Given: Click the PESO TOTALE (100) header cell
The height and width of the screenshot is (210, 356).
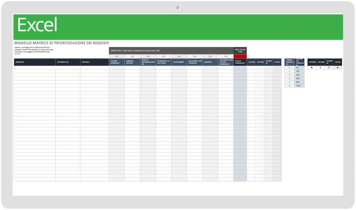Looking at the screenshot, I should 240,50.
